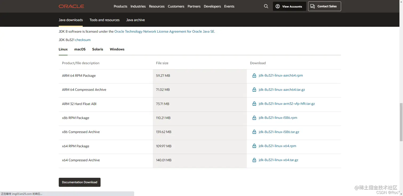The image size is (403, 196).
Task: Click the ARM 64 Compressed Archive description
Action: coord(84,90)
